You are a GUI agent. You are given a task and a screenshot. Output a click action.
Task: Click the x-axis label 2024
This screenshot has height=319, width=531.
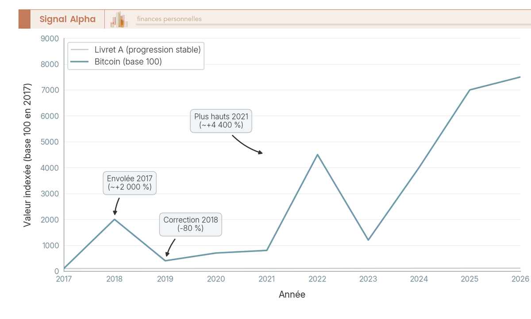[x=419, y=279]
